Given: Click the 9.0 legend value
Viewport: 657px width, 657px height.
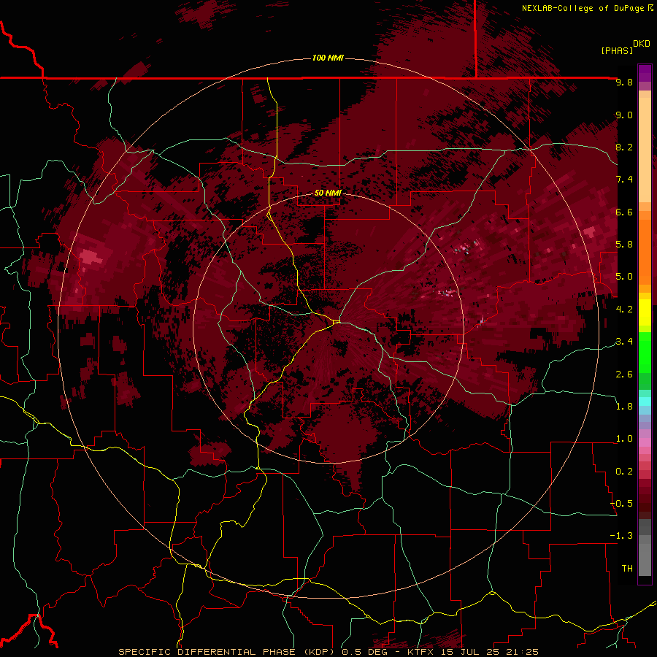Looking at the screenshot, I should (x=624, y=115).
